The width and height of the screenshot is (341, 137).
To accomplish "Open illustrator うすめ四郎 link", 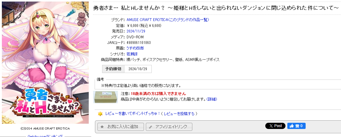I will click(x=135, y=48).
